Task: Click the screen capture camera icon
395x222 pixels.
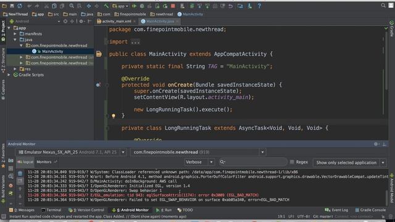Action: tap(11, 160)
